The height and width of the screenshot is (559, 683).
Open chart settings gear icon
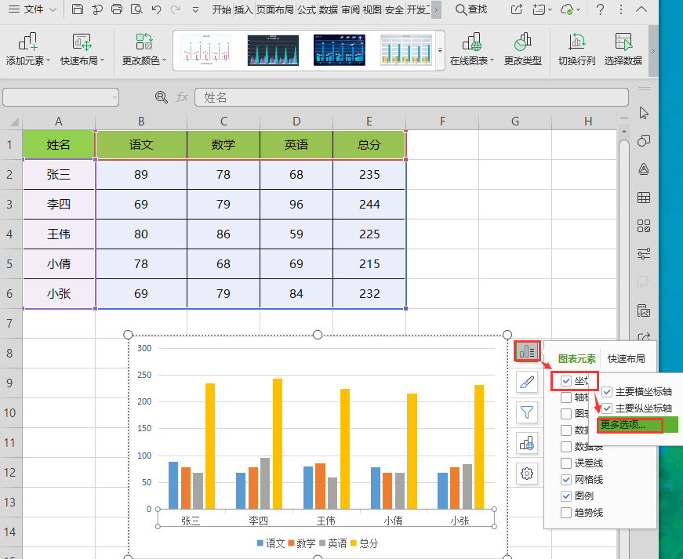click(x=528, y=473)
